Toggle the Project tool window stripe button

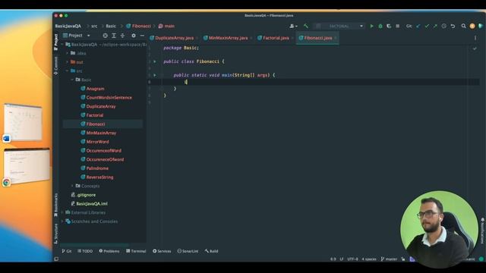coord(55,42)
